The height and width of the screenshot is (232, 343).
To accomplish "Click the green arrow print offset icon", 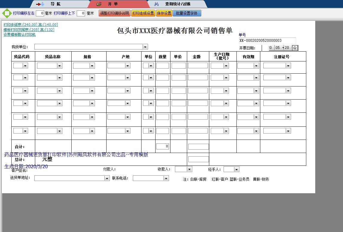I will point(7,13).
